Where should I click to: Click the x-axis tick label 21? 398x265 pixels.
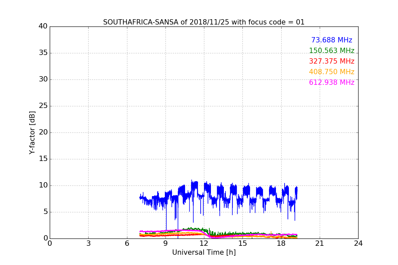pos(320,243)
